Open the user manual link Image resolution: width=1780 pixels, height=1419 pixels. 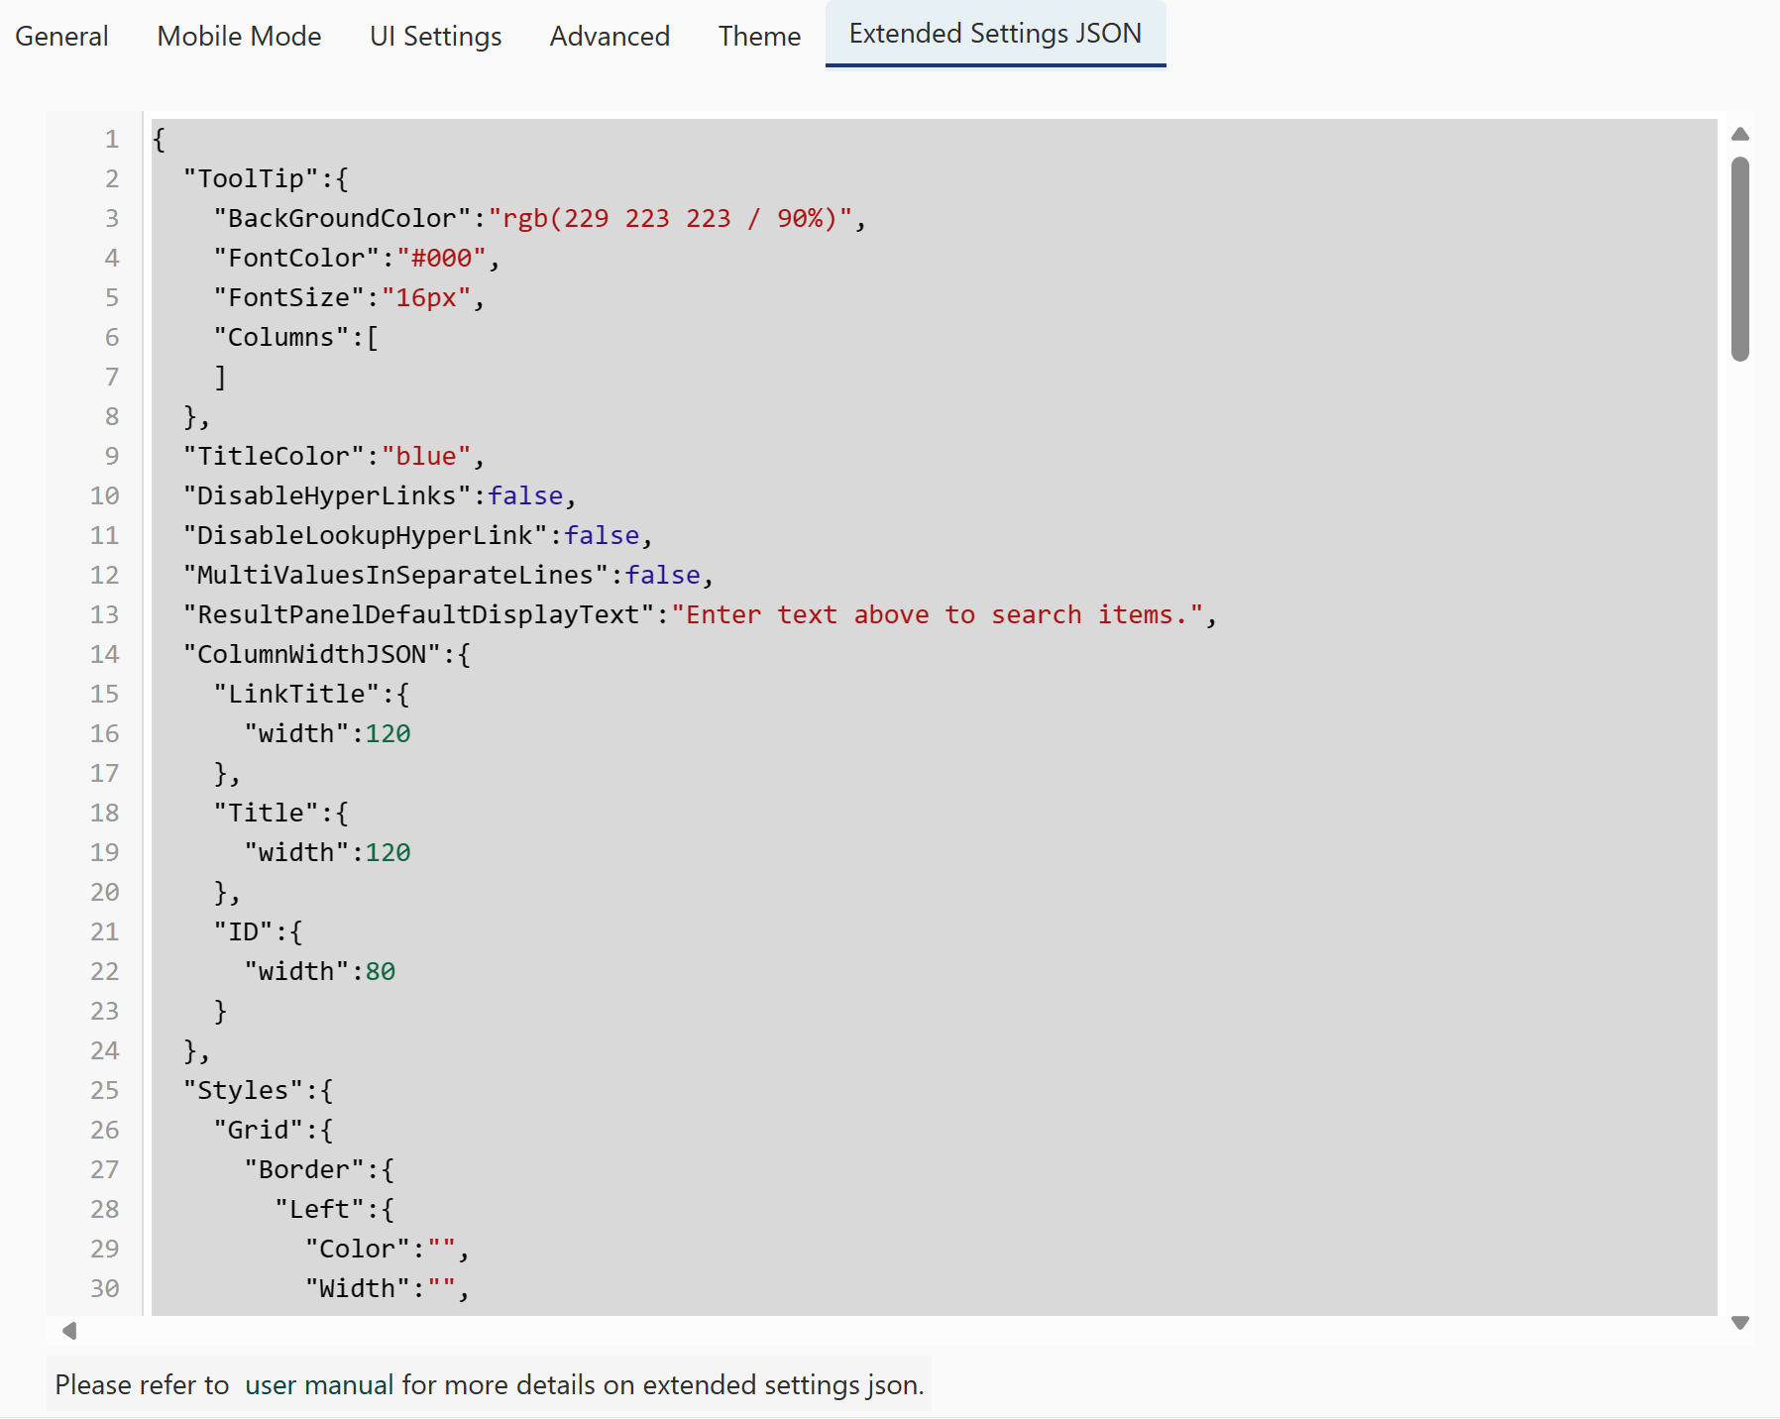coord(319,1384)
